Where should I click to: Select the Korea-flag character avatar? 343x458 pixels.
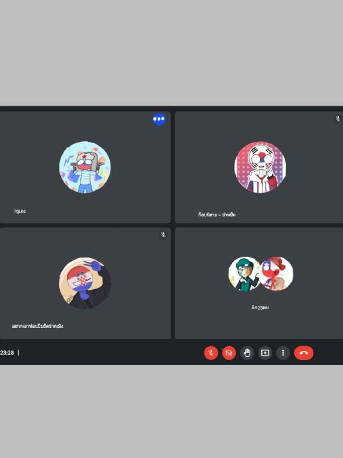pyautogui.click(x=260, y=167)
